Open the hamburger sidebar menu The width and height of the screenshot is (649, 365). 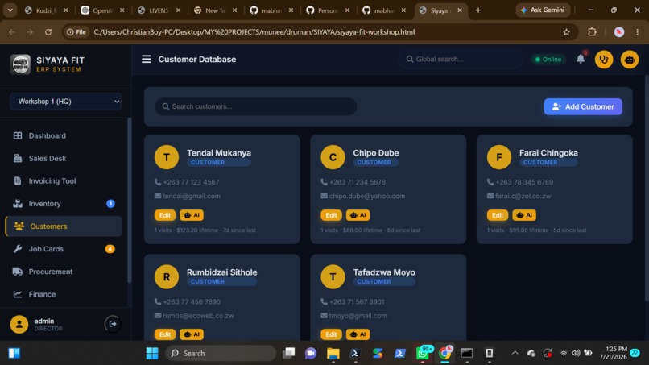[x=146, y=60]
